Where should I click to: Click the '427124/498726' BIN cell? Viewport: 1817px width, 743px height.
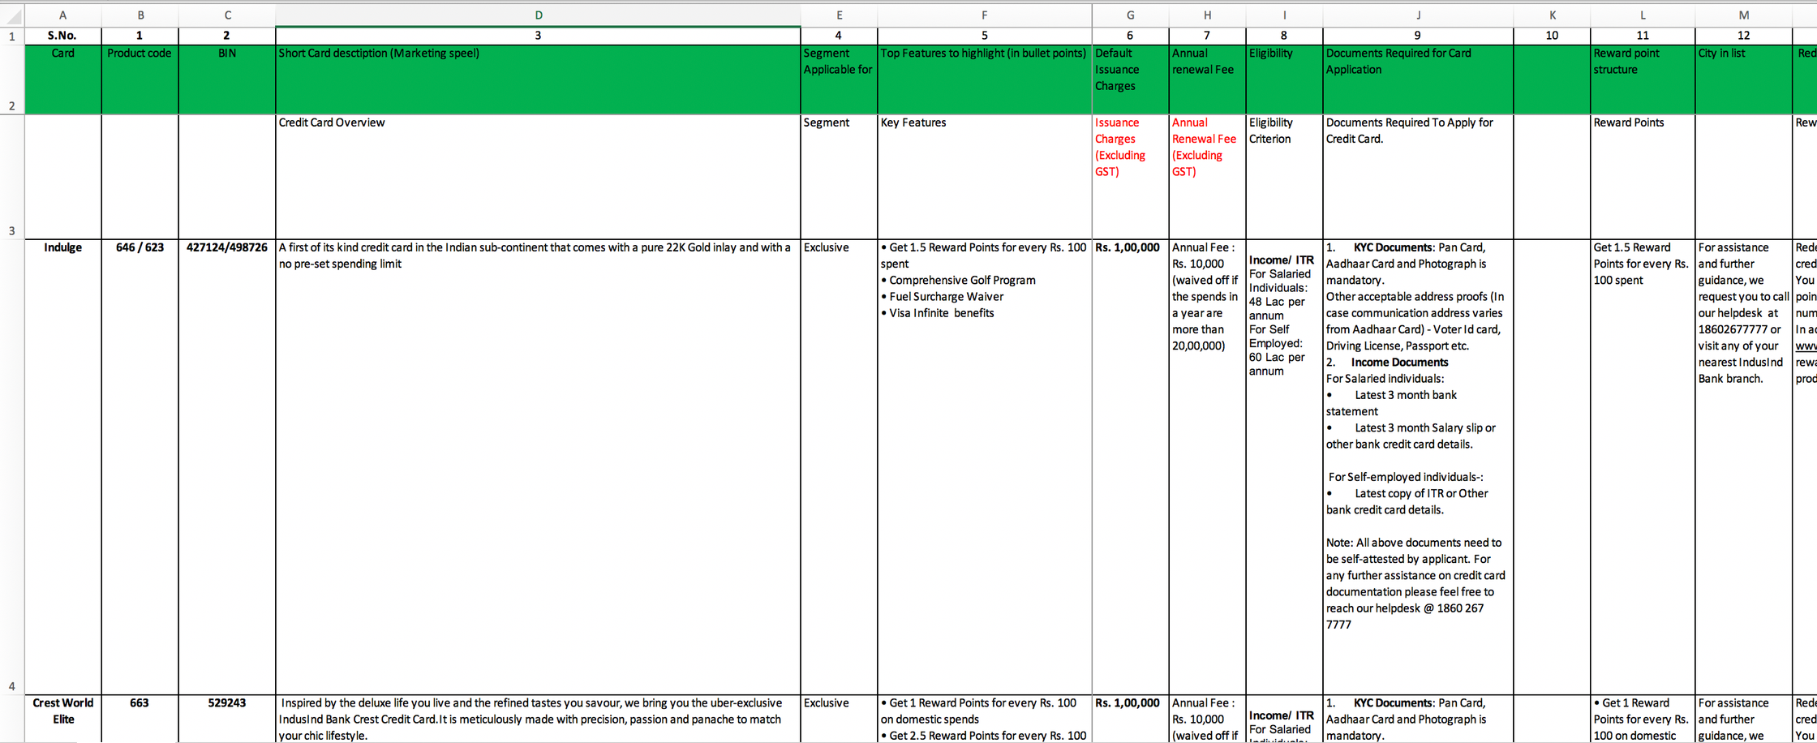pyautogui.click(x=227, y=467)
